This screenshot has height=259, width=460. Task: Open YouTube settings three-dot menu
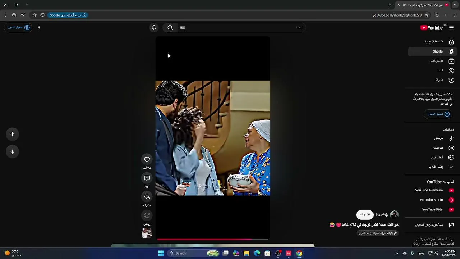(x=39, y=28)
